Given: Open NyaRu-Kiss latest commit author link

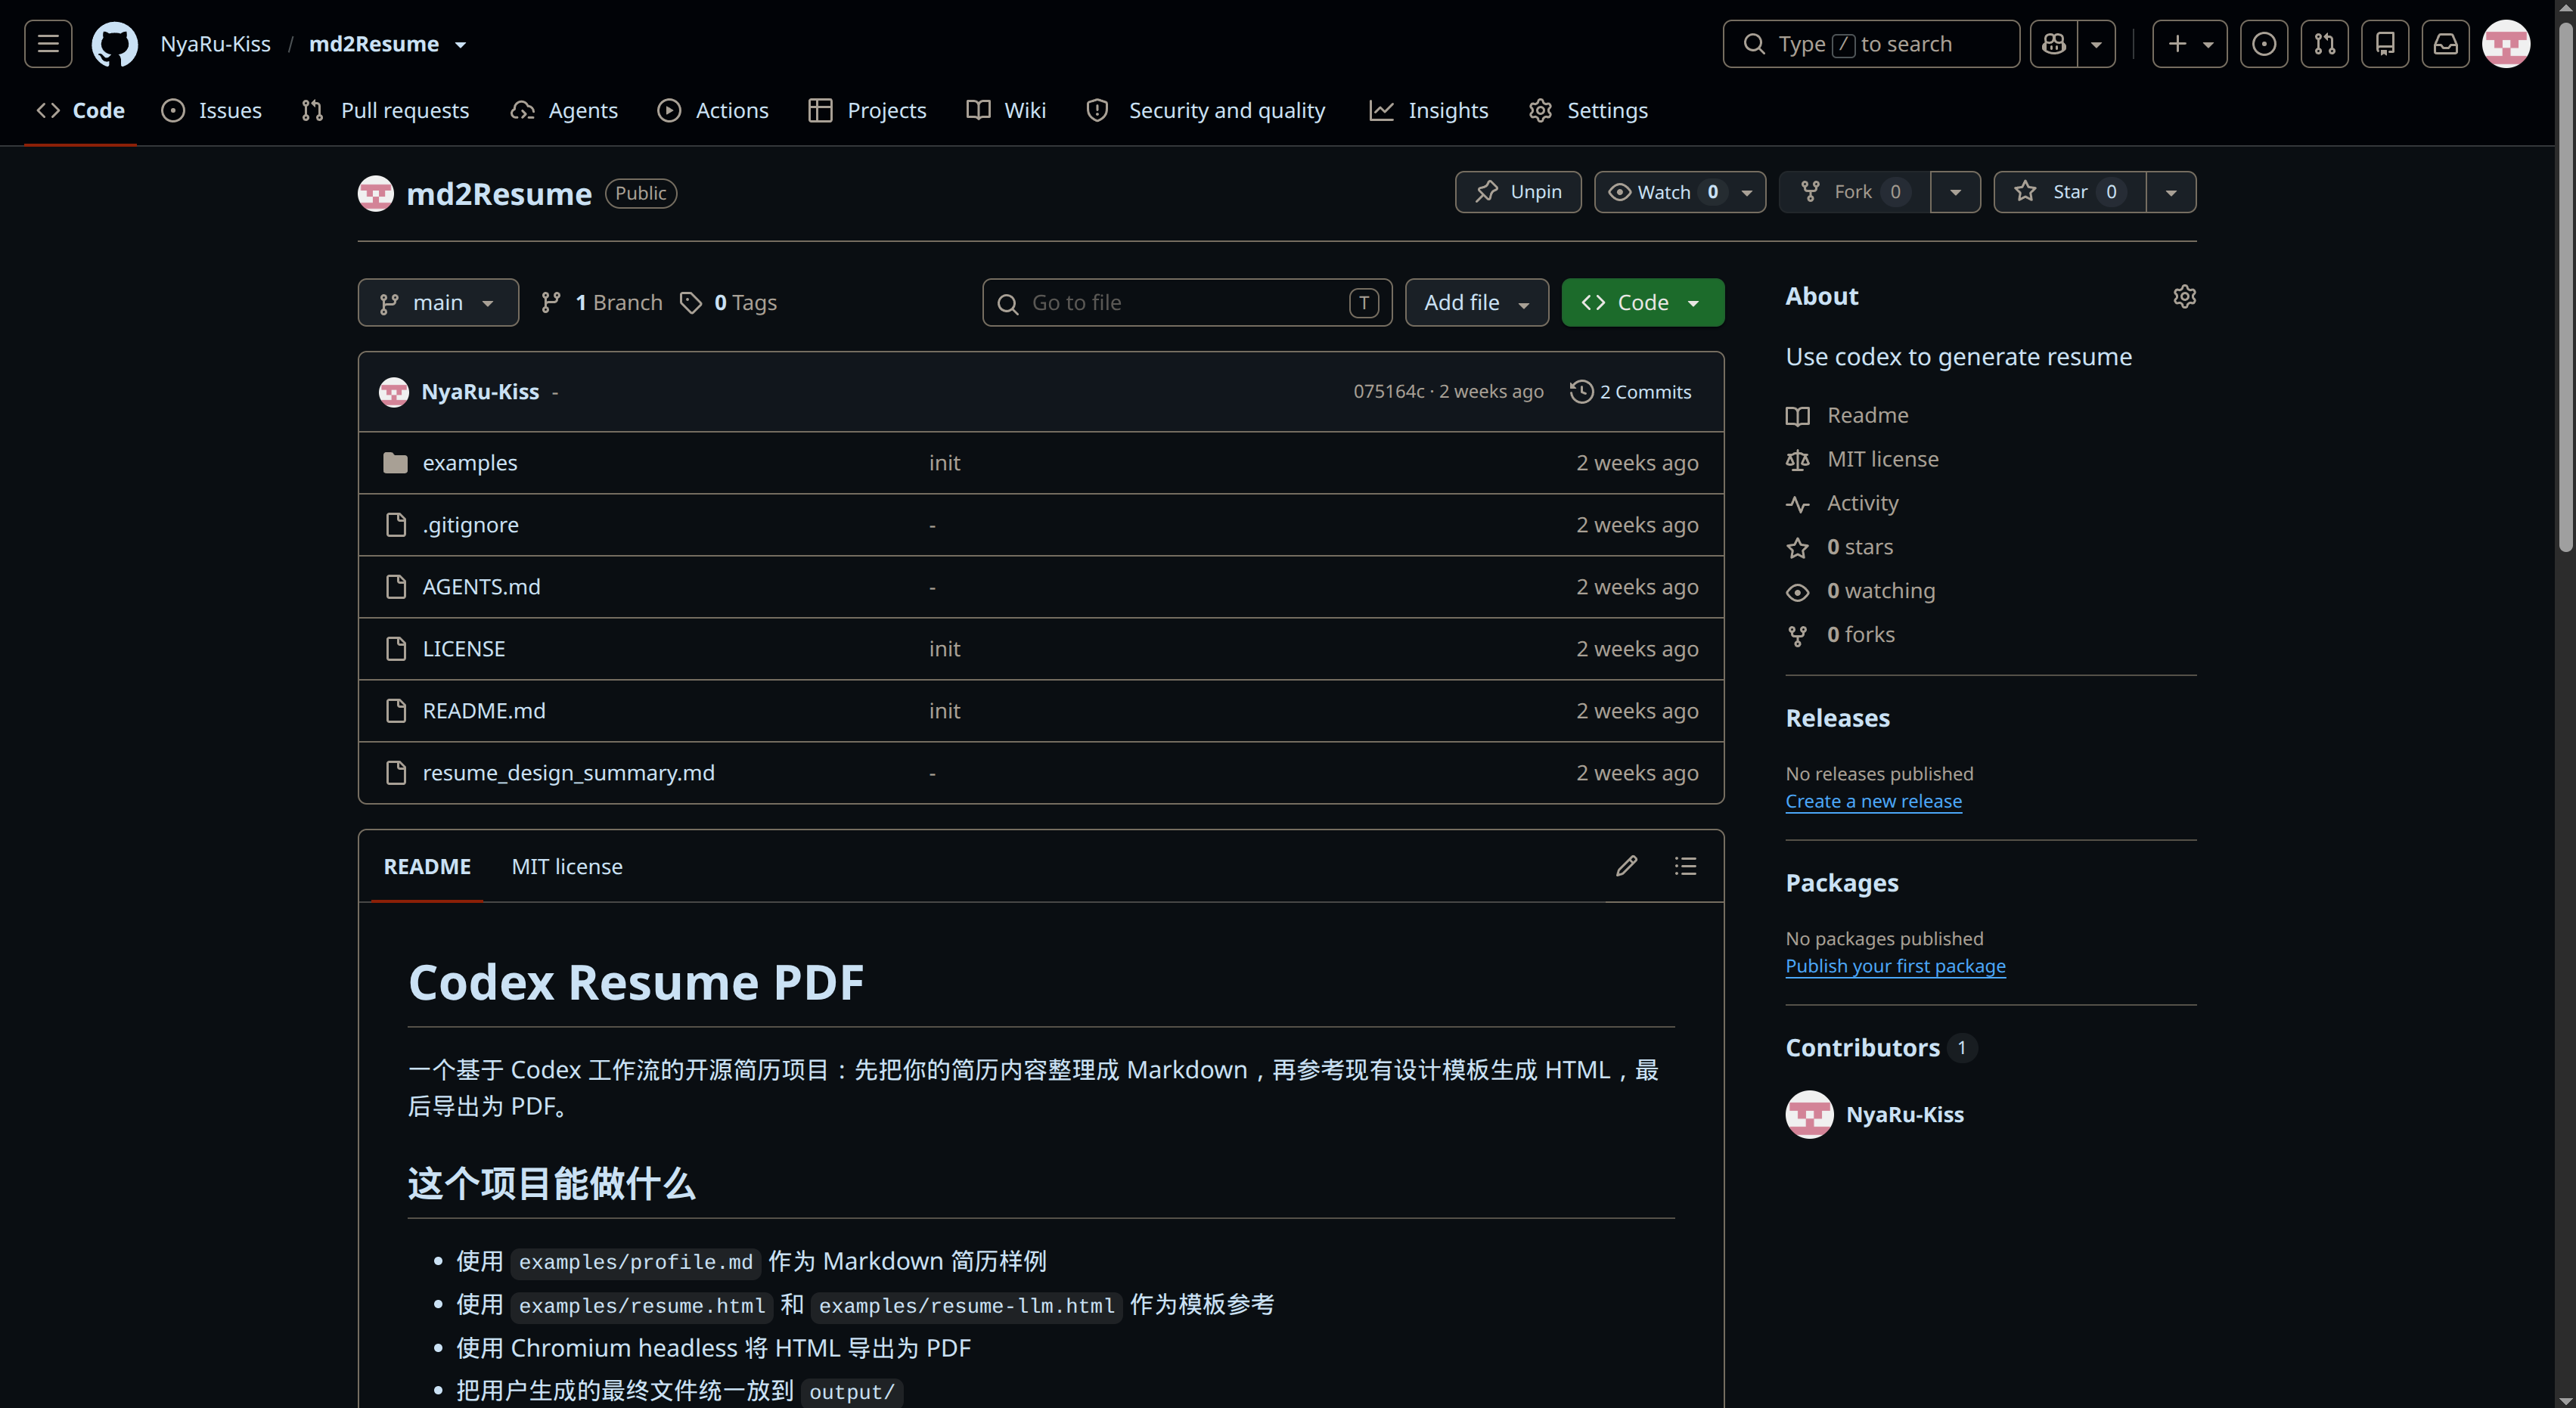Looking at the screenshot, I should (480, 391).
